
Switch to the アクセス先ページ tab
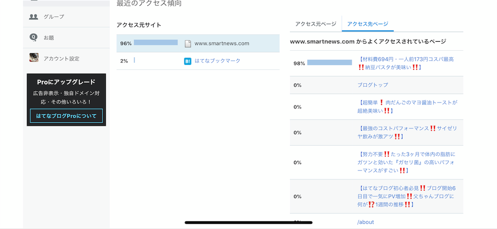(x=368, y=24)
